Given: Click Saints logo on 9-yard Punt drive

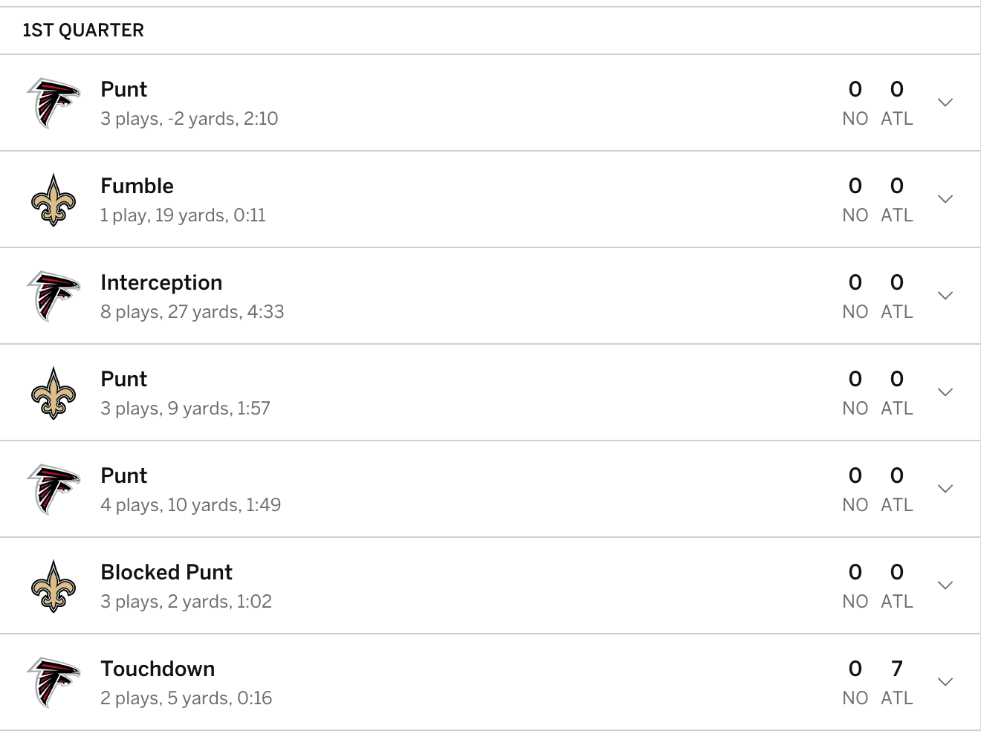Looking at the screenshot, I should [x=53, y=392].
